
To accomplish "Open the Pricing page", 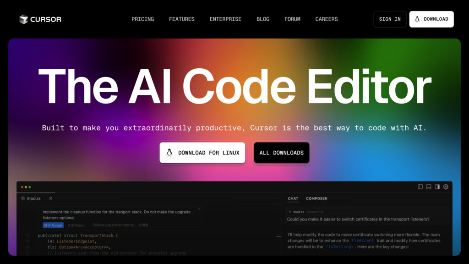I will point(143,19).
